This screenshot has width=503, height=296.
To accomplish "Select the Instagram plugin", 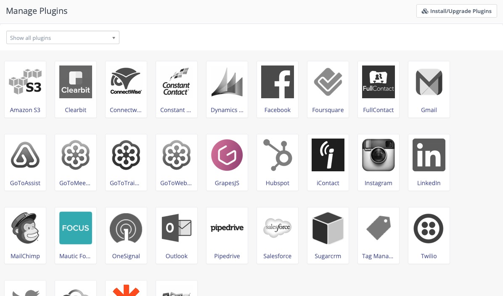I will click(379, 162).
